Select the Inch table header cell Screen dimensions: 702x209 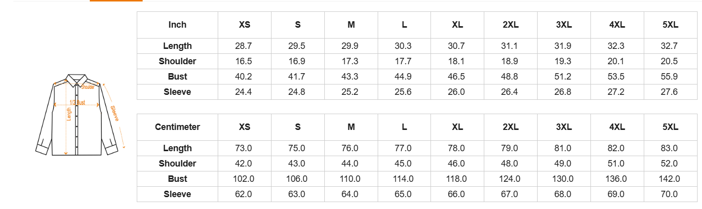pyautogui.click(x=177, y=25)
